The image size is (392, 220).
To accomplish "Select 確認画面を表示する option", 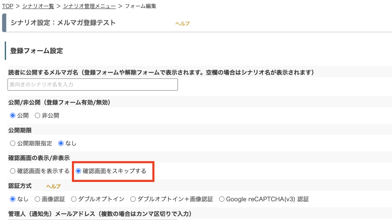I will click(13, 171).
